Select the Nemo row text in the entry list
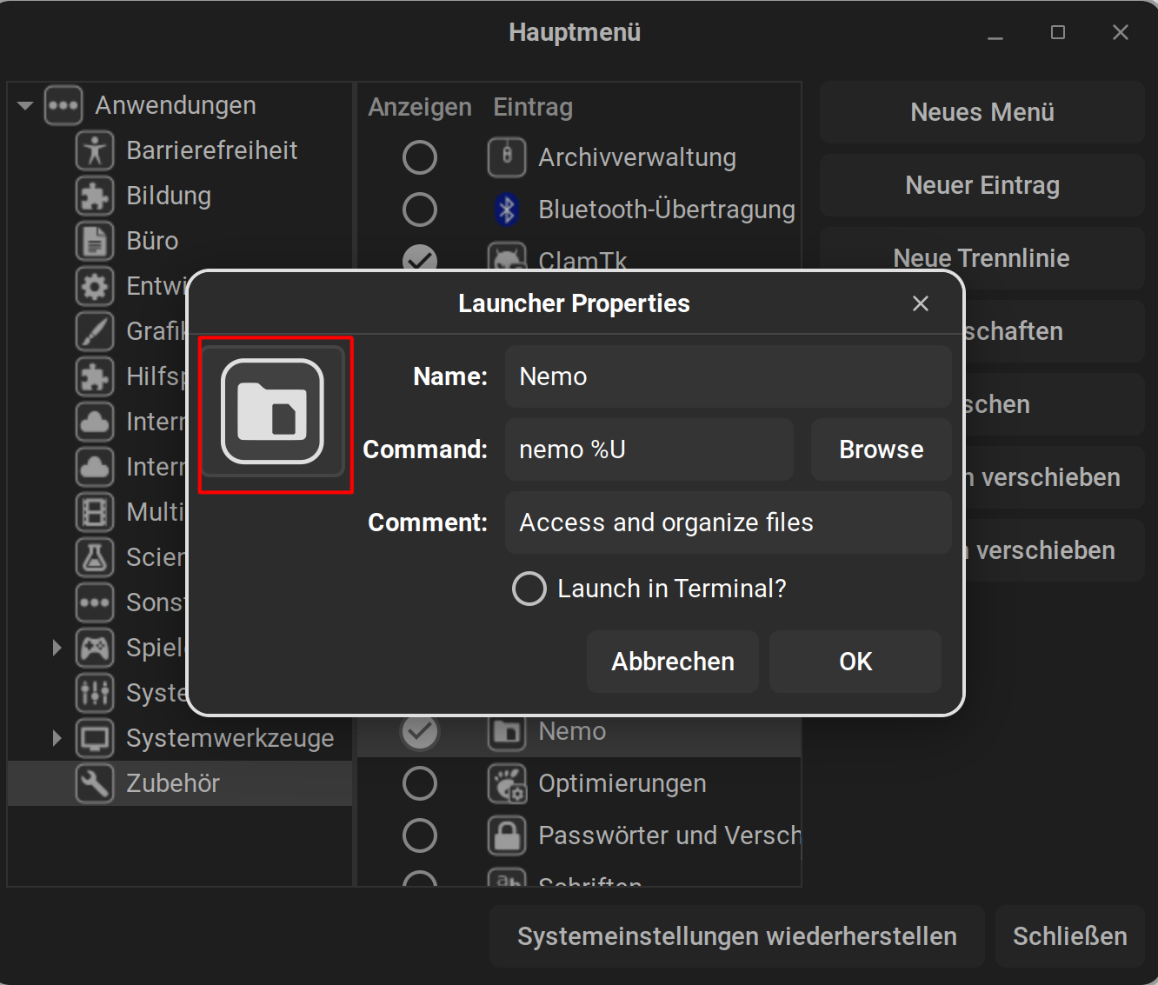This screenshot has width=1158, height=985. click(572, 732)
